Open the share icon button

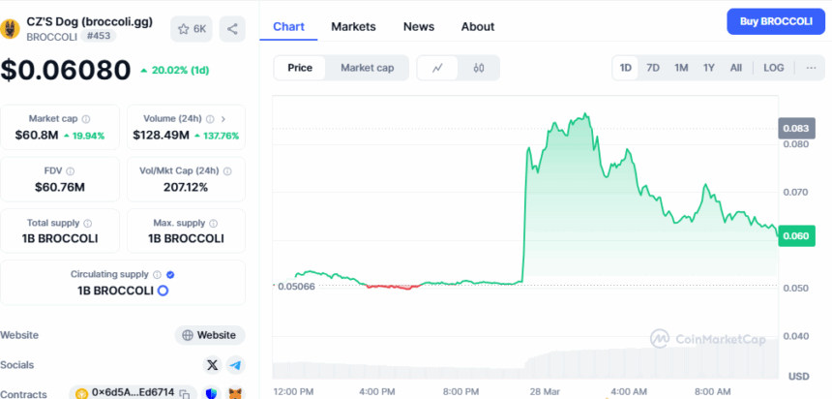pos(232,29)
